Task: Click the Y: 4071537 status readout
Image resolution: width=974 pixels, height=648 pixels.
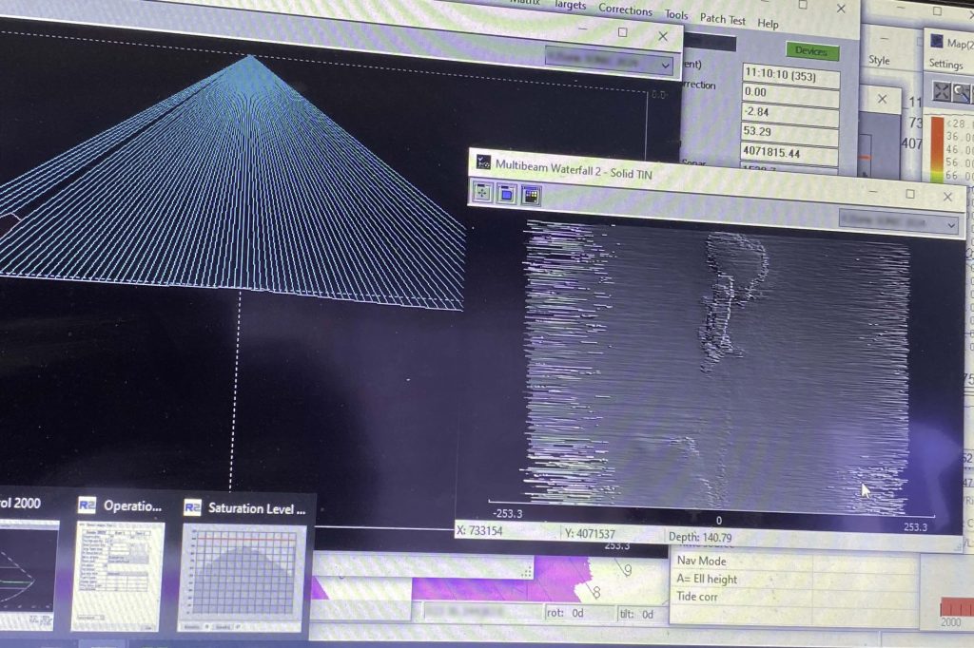Action: coord(590,533)
